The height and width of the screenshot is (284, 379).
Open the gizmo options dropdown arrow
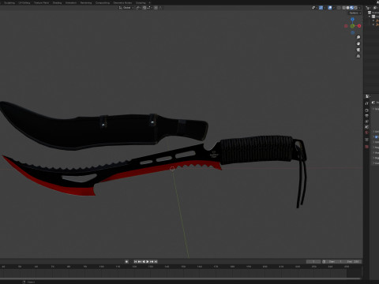[x=325, y=8]
